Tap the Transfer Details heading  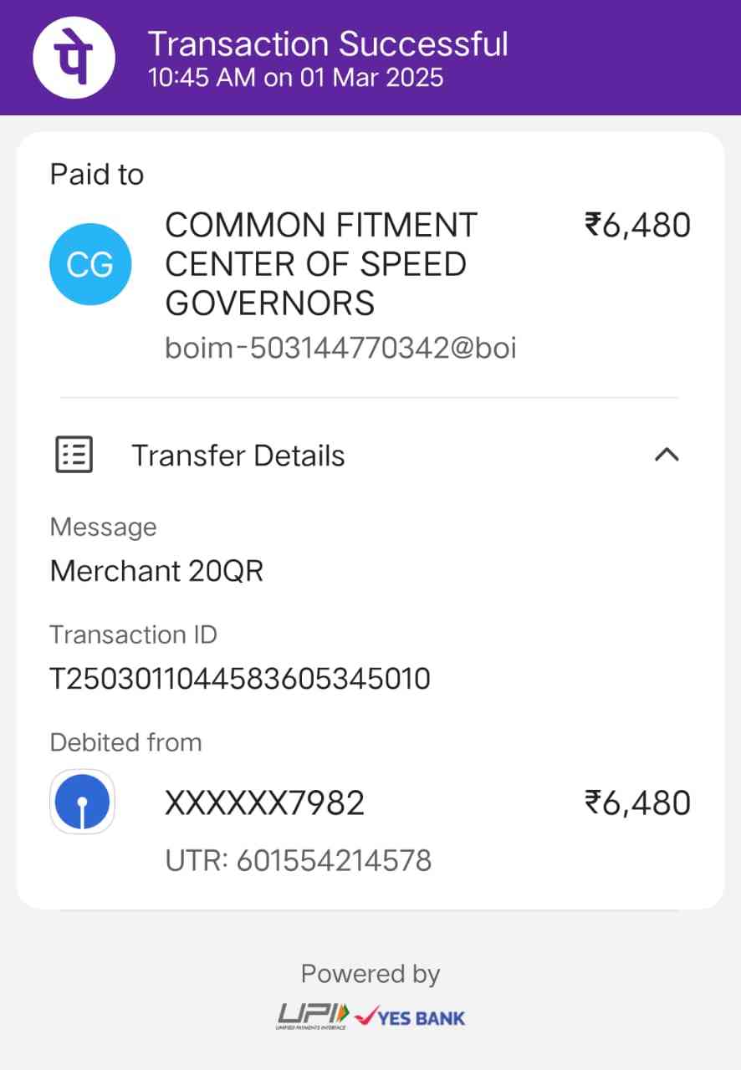tap(238, 456)
